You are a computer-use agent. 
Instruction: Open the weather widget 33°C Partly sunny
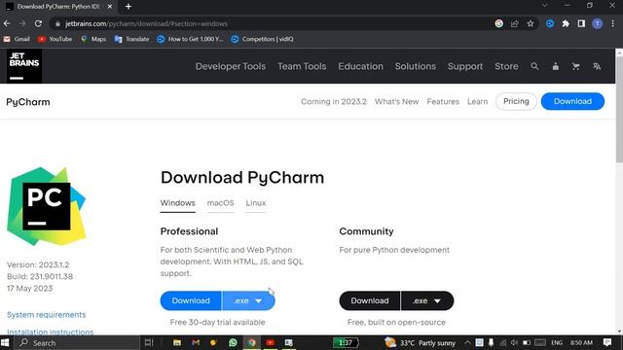pos(420,342)
